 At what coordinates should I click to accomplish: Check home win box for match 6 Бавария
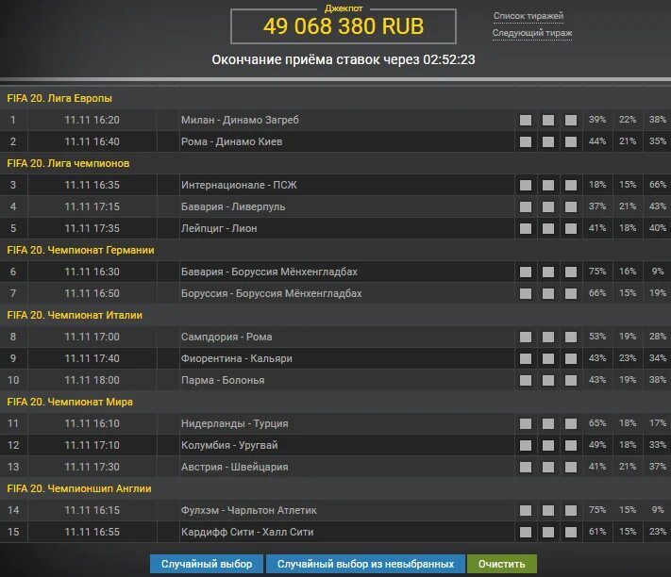(x=526, y=272)
